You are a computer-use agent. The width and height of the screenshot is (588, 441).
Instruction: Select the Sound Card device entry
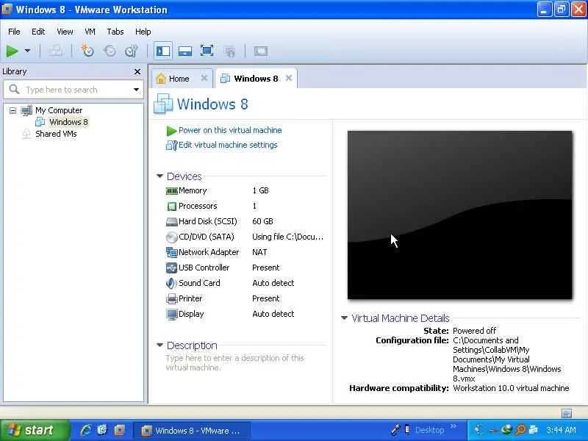coord(193,283)
